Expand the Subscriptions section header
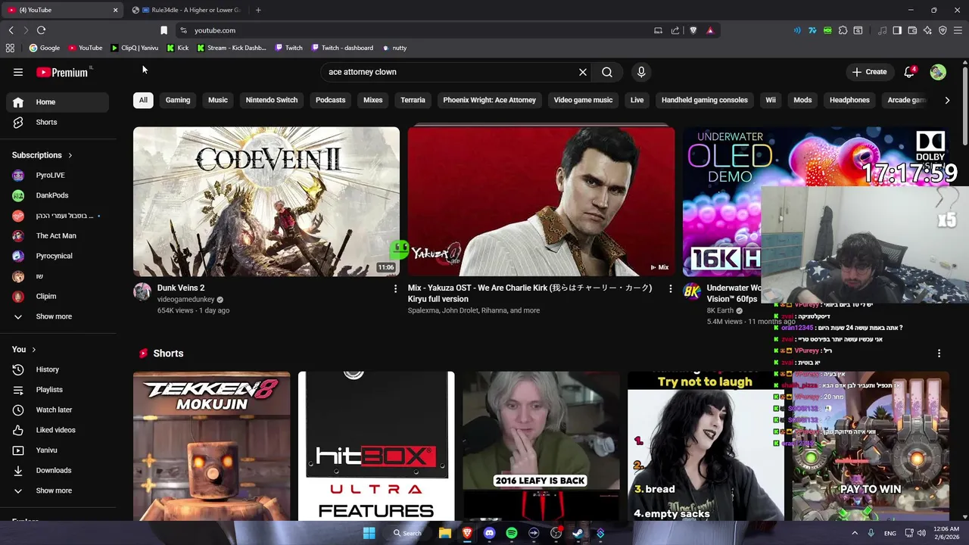969x545 pixels. click(x=42, y=155)
